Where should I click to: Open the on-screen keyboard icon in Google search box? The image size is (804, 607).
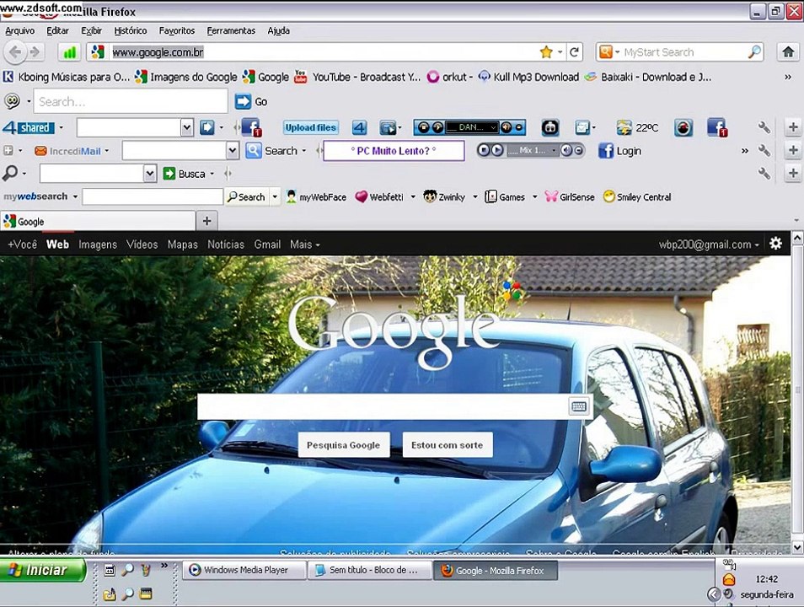click(x=579, y=406)
